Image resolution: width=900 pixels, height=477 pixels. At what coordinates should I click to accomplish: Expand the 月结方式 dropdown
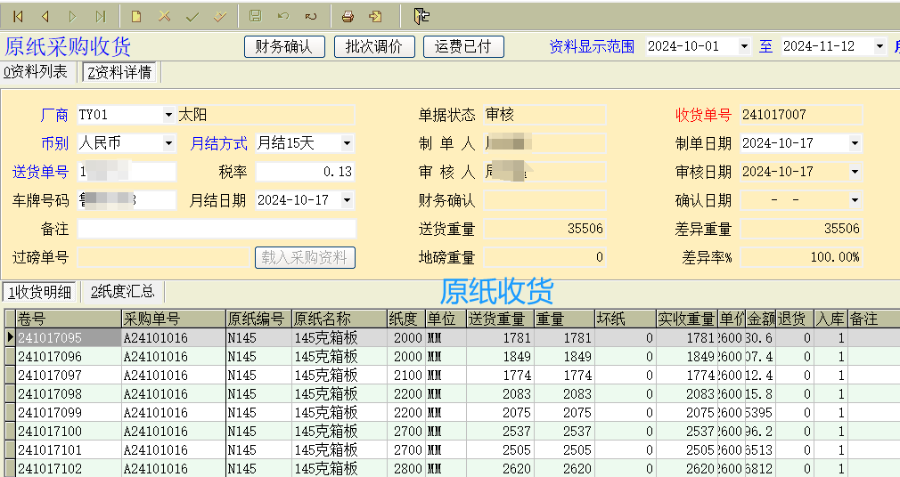pos(347,143)
